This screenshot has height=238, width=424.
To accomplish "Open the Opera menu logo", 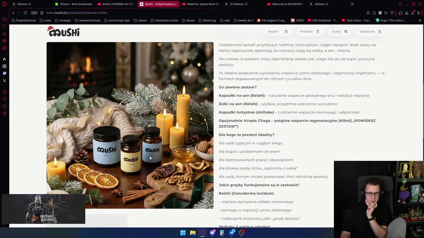I will 4,4.
